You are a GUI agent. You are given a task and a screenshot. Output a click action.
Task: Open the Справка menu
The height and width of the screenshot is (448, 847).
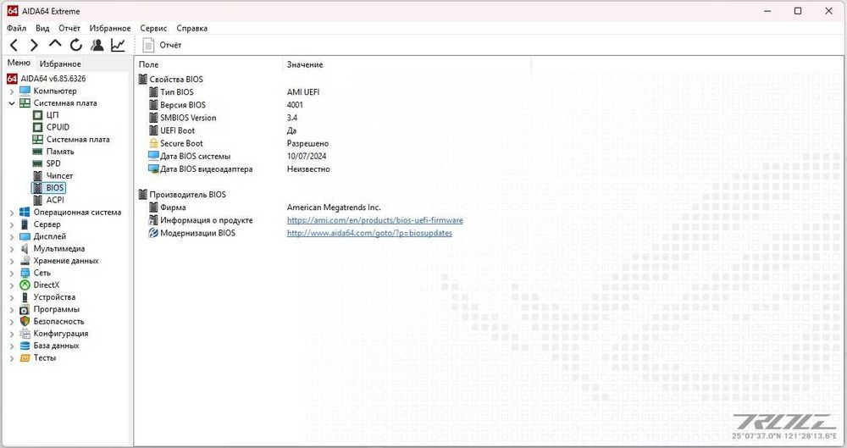click(x=191, y=28)
